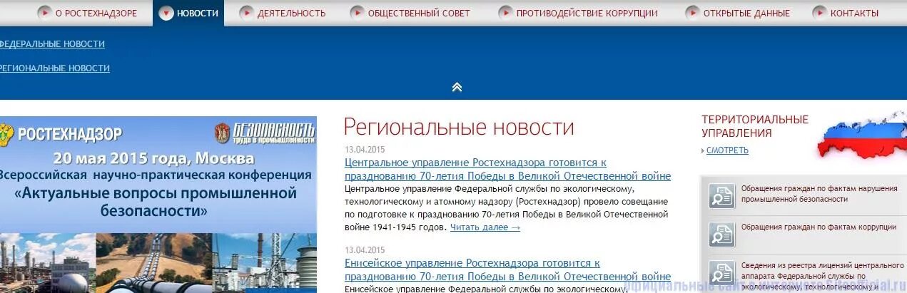This screenshot has width=907, height=293.
Task: Click arrow icon beside О Ростехнадзоре
Action: (x=45, y=13)
